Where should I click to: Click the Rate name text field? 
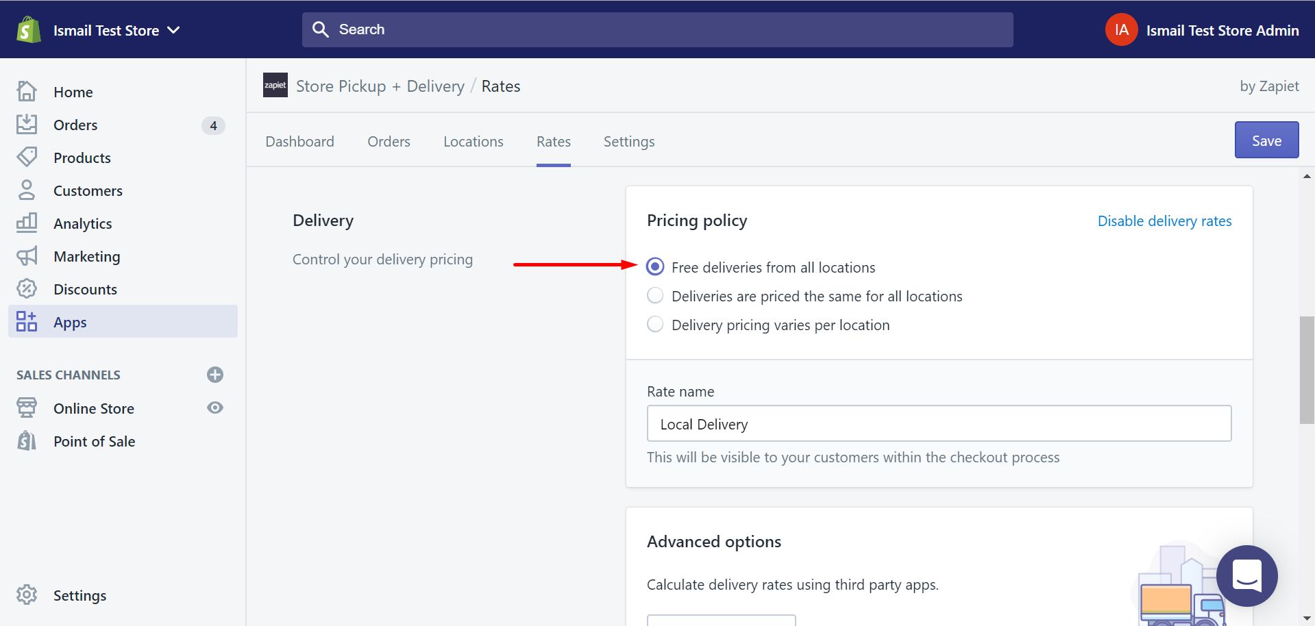pyautogui.click(x=938, y=424)
